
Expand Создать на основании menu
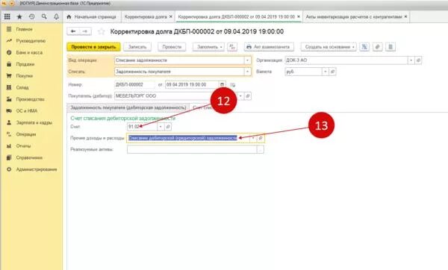(x=329, y=47)
